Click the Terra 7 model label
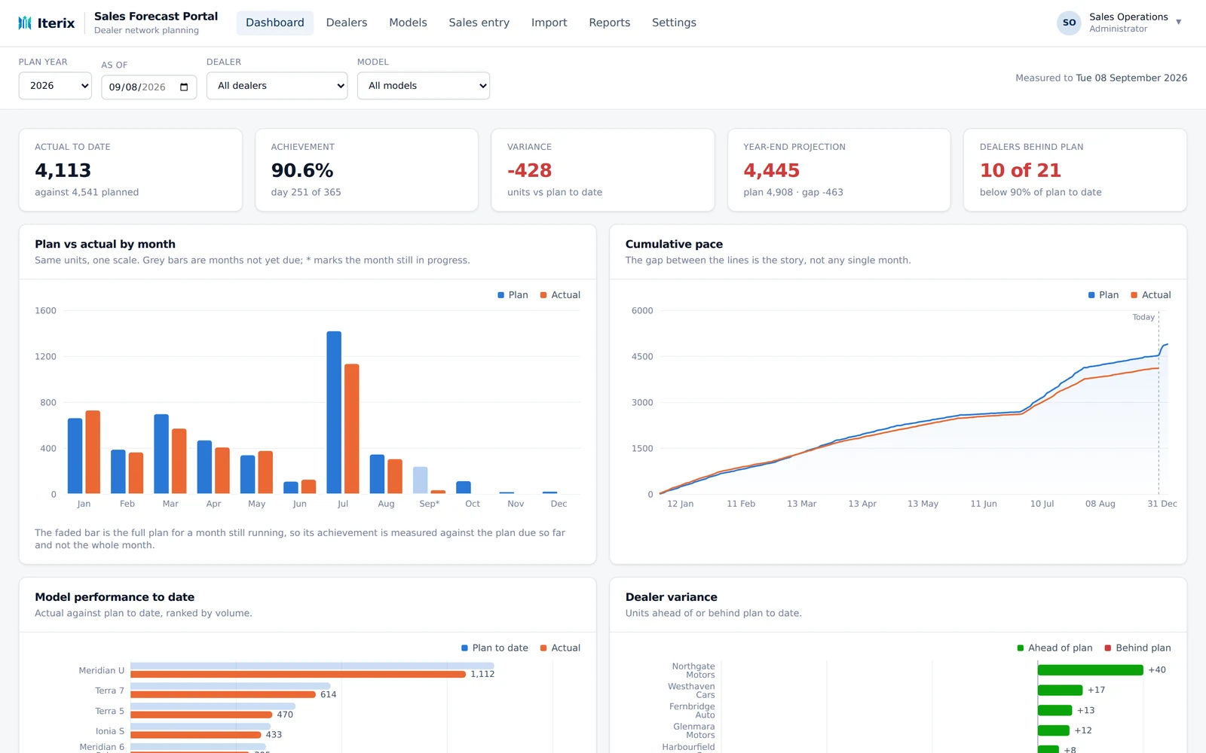Image resolution: width=1206 pixels, height=753 pixels. pyautogui.click(x=110, y=691)
